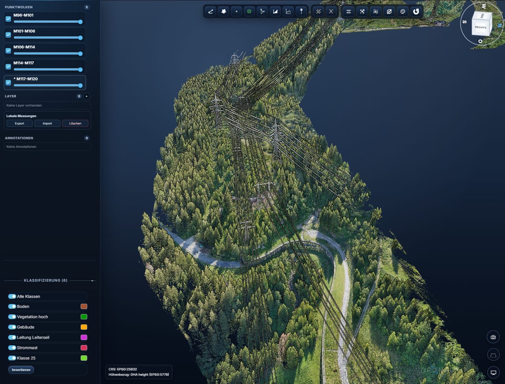
Task: Select the distance measurement line tool
Action: 211,12
